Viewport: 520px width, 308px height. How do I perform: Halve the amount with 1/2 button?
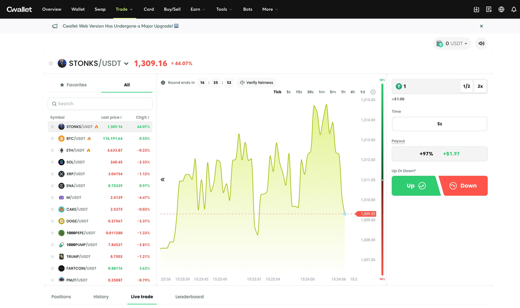pyautogui.click(x=466, y=86)
